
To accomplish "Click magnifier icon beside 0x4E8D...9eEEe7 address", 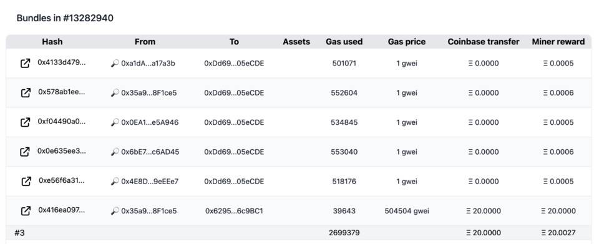I will point(115,182).
